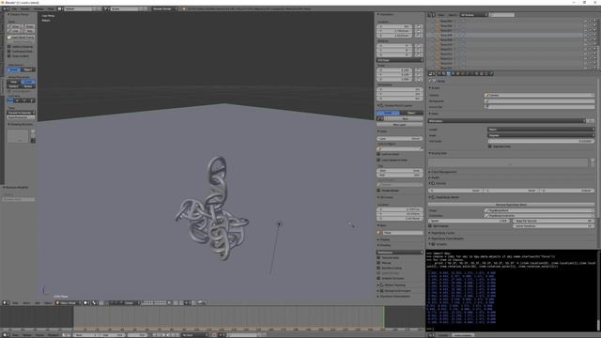This screenshot has width=601, height=338.
Task: Select Cursor stroke placement button
Action: pyautogui.click(x=27, y=82)
